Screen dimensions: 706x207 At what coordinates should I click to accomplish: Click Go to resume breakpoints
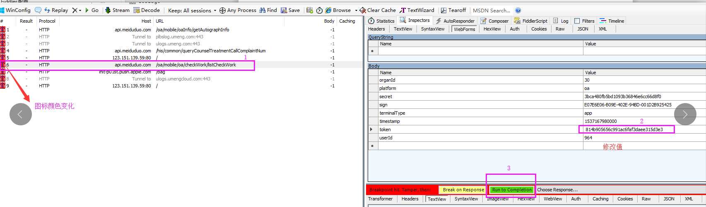pyautogui.click(x=92, y=10)
